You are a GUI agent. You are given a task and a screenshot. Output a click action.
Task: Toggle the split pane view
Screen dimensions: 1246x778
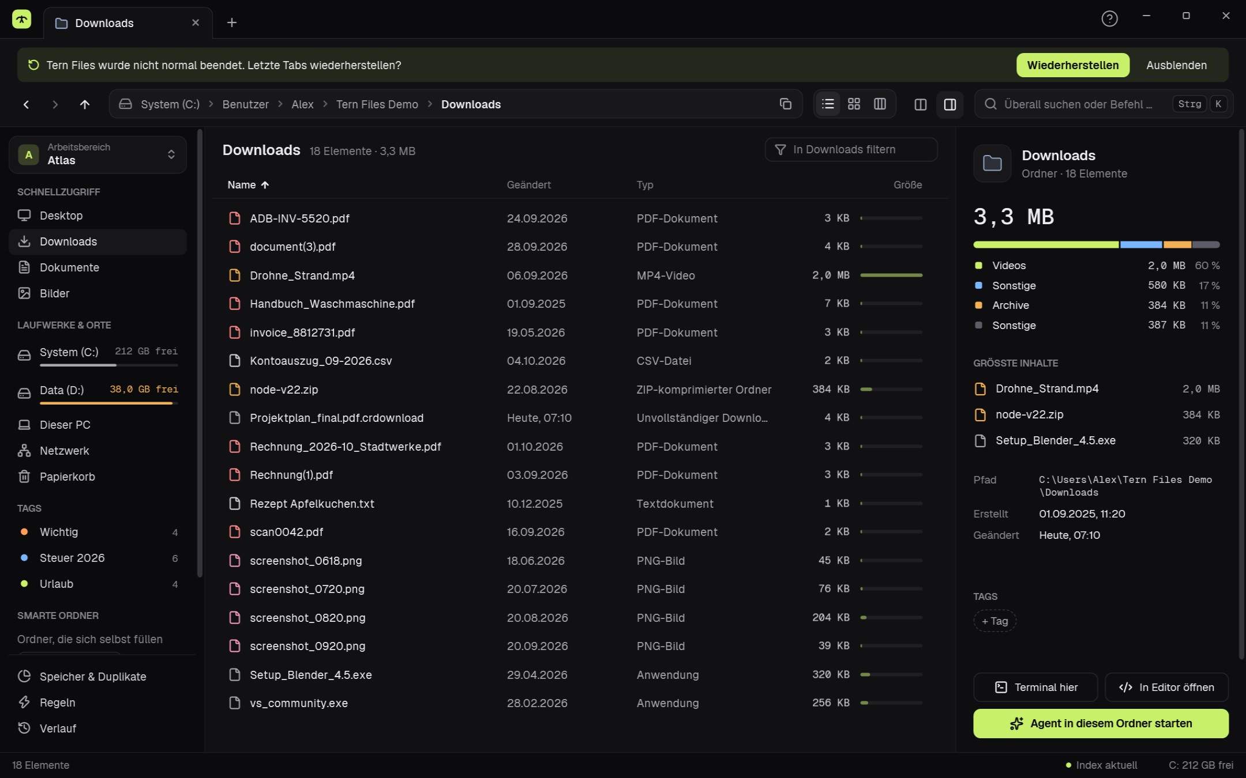click(x=921, y=104)
